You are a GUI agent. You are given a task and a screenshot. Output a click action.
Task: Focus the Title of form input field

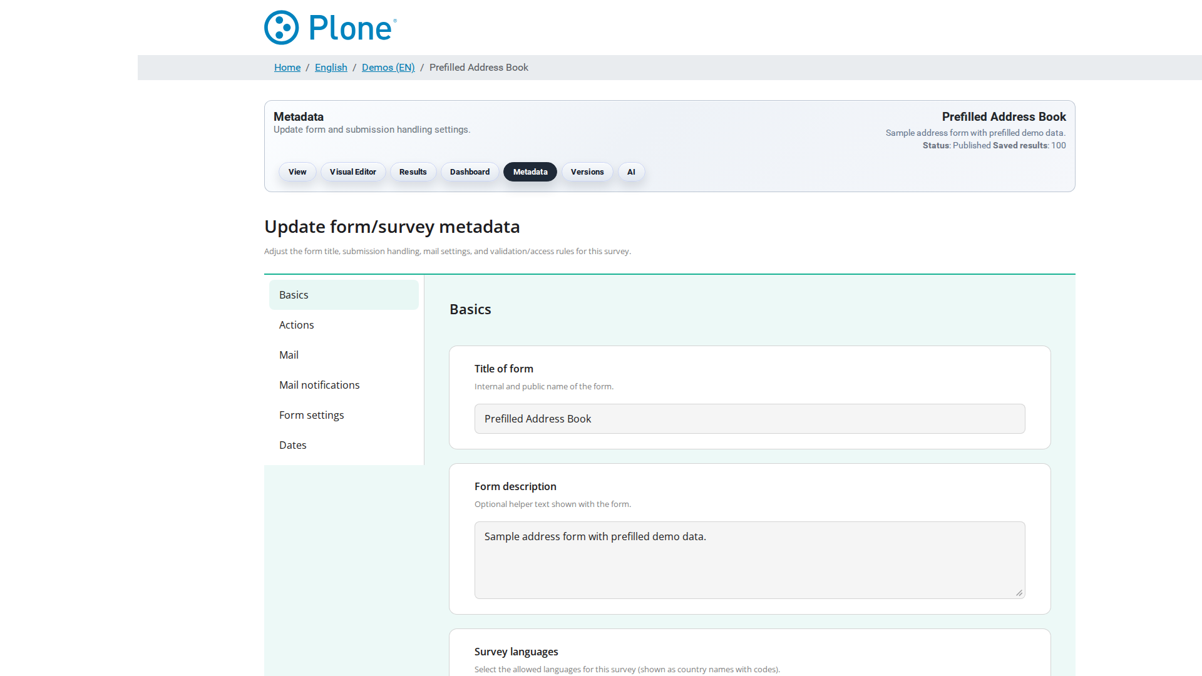749,419
